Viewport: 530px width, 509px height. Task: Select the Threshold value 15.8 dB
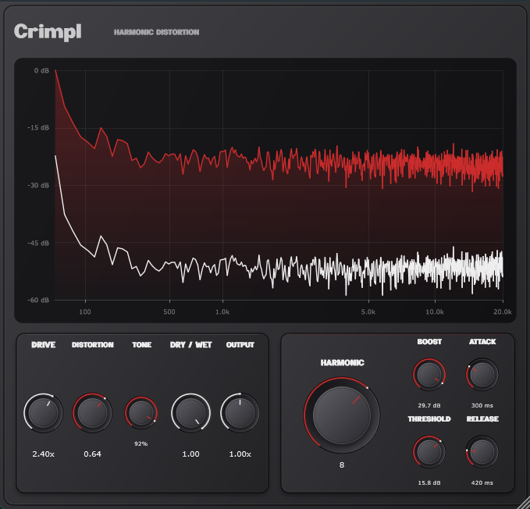pyautogui.click(x=429, y=482)
